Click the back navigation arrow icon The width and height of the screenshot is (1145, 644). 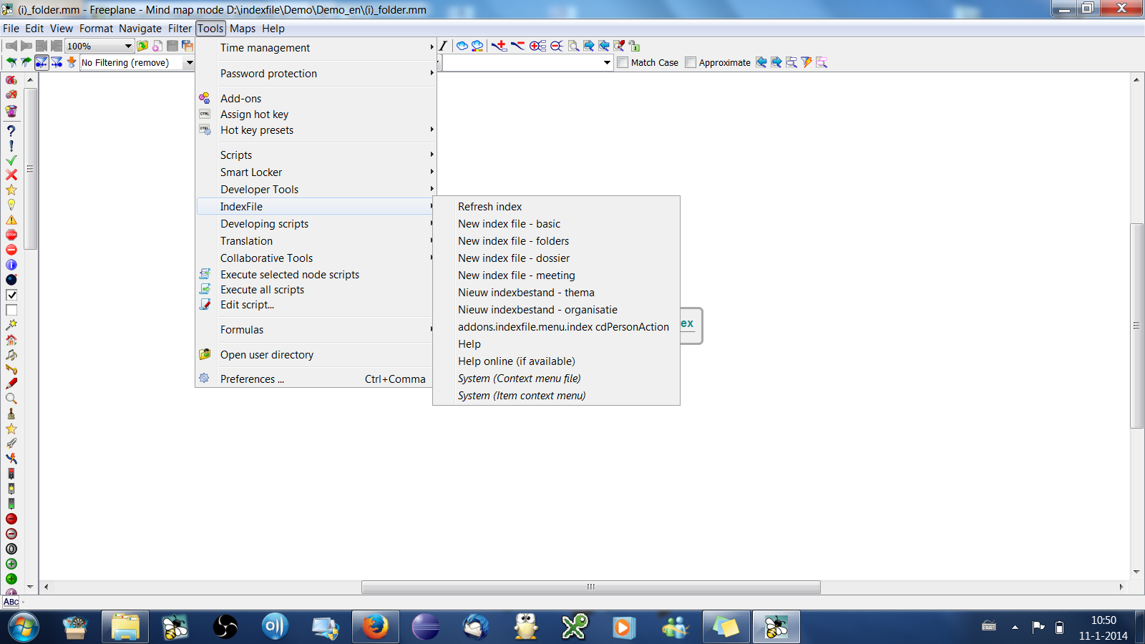(10, 45)
